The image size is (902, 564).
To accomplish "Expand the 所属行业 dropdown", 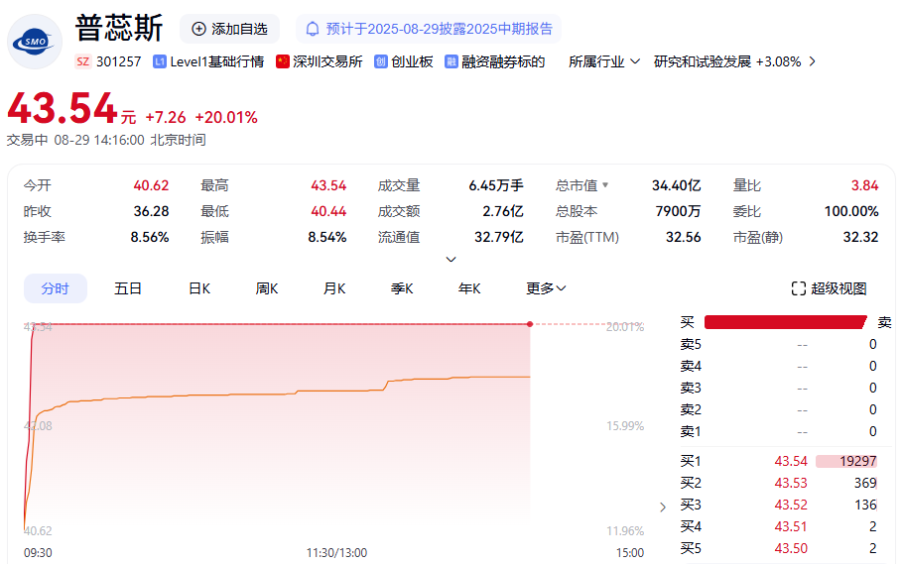I will 604,61.
